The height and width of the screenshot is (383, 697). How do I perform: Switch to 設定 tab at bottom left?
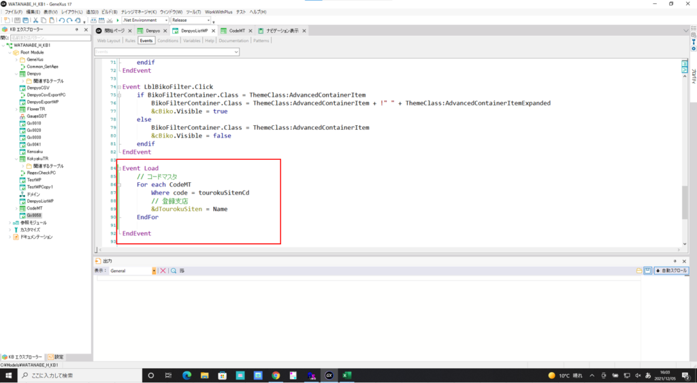pos(56,357)
